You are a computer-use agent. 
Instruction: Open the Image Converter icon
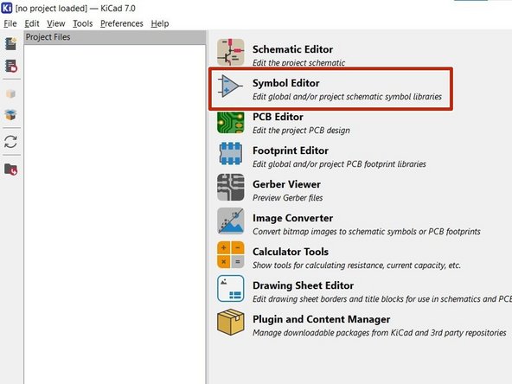pyautogui.click(x=231, y=221)
